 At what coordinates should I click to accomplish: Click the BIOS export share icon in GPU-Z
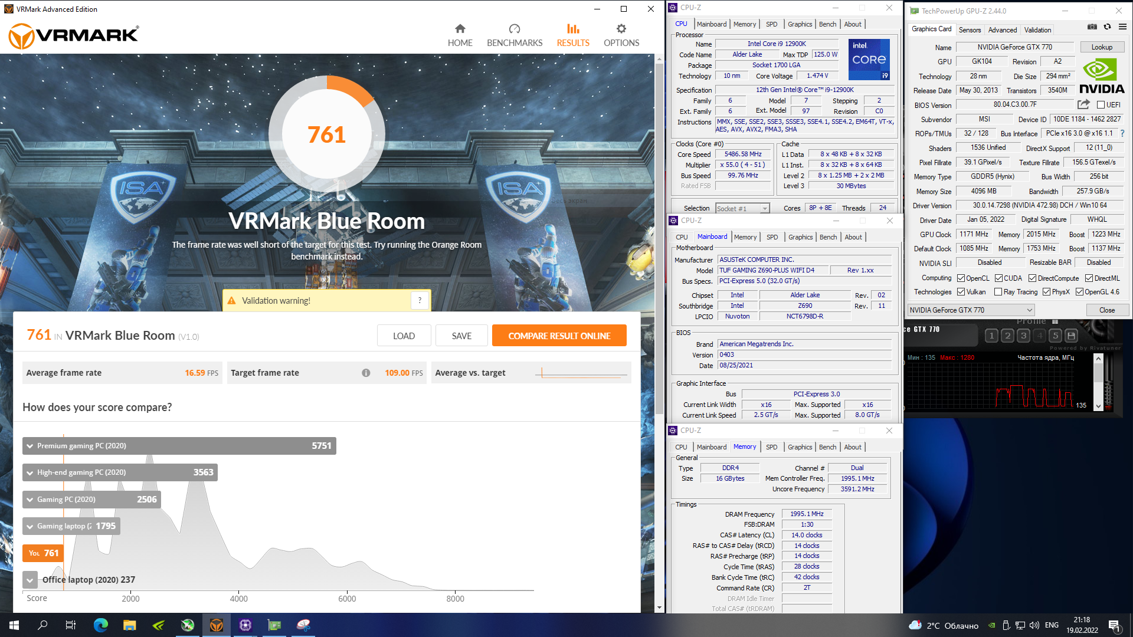click(x=1083, y=104)
